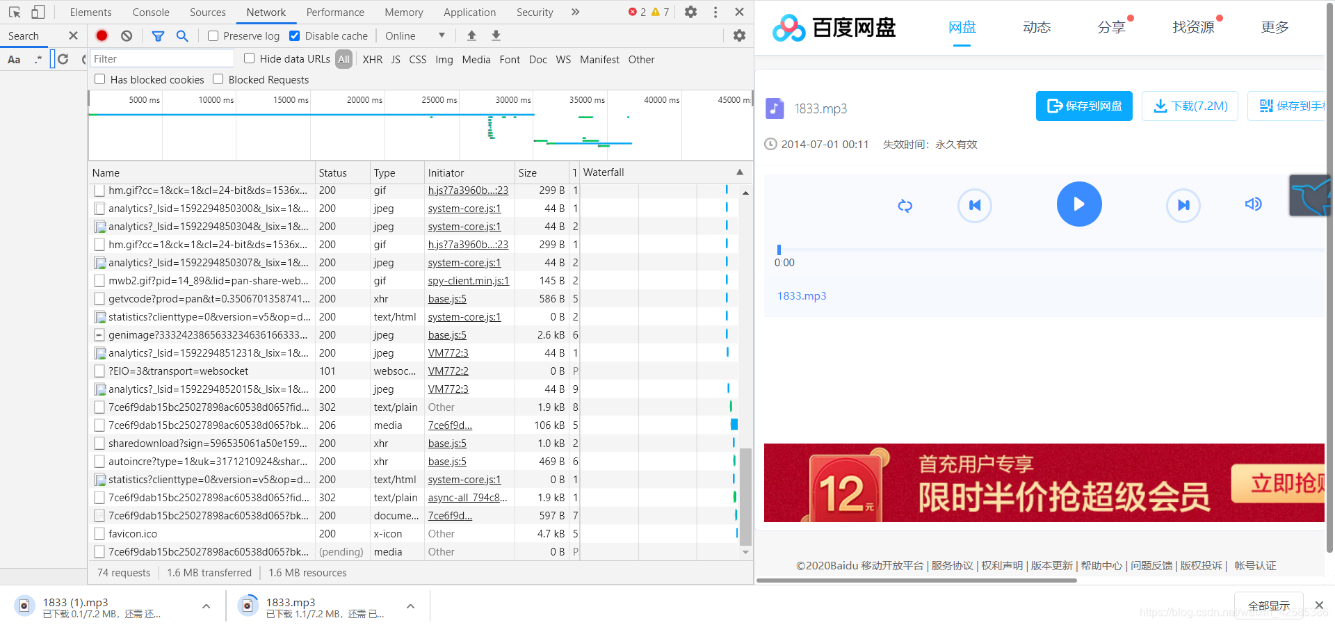1335x625 pixels.
Task: Close the Search side panel
Action: point(73,35)
